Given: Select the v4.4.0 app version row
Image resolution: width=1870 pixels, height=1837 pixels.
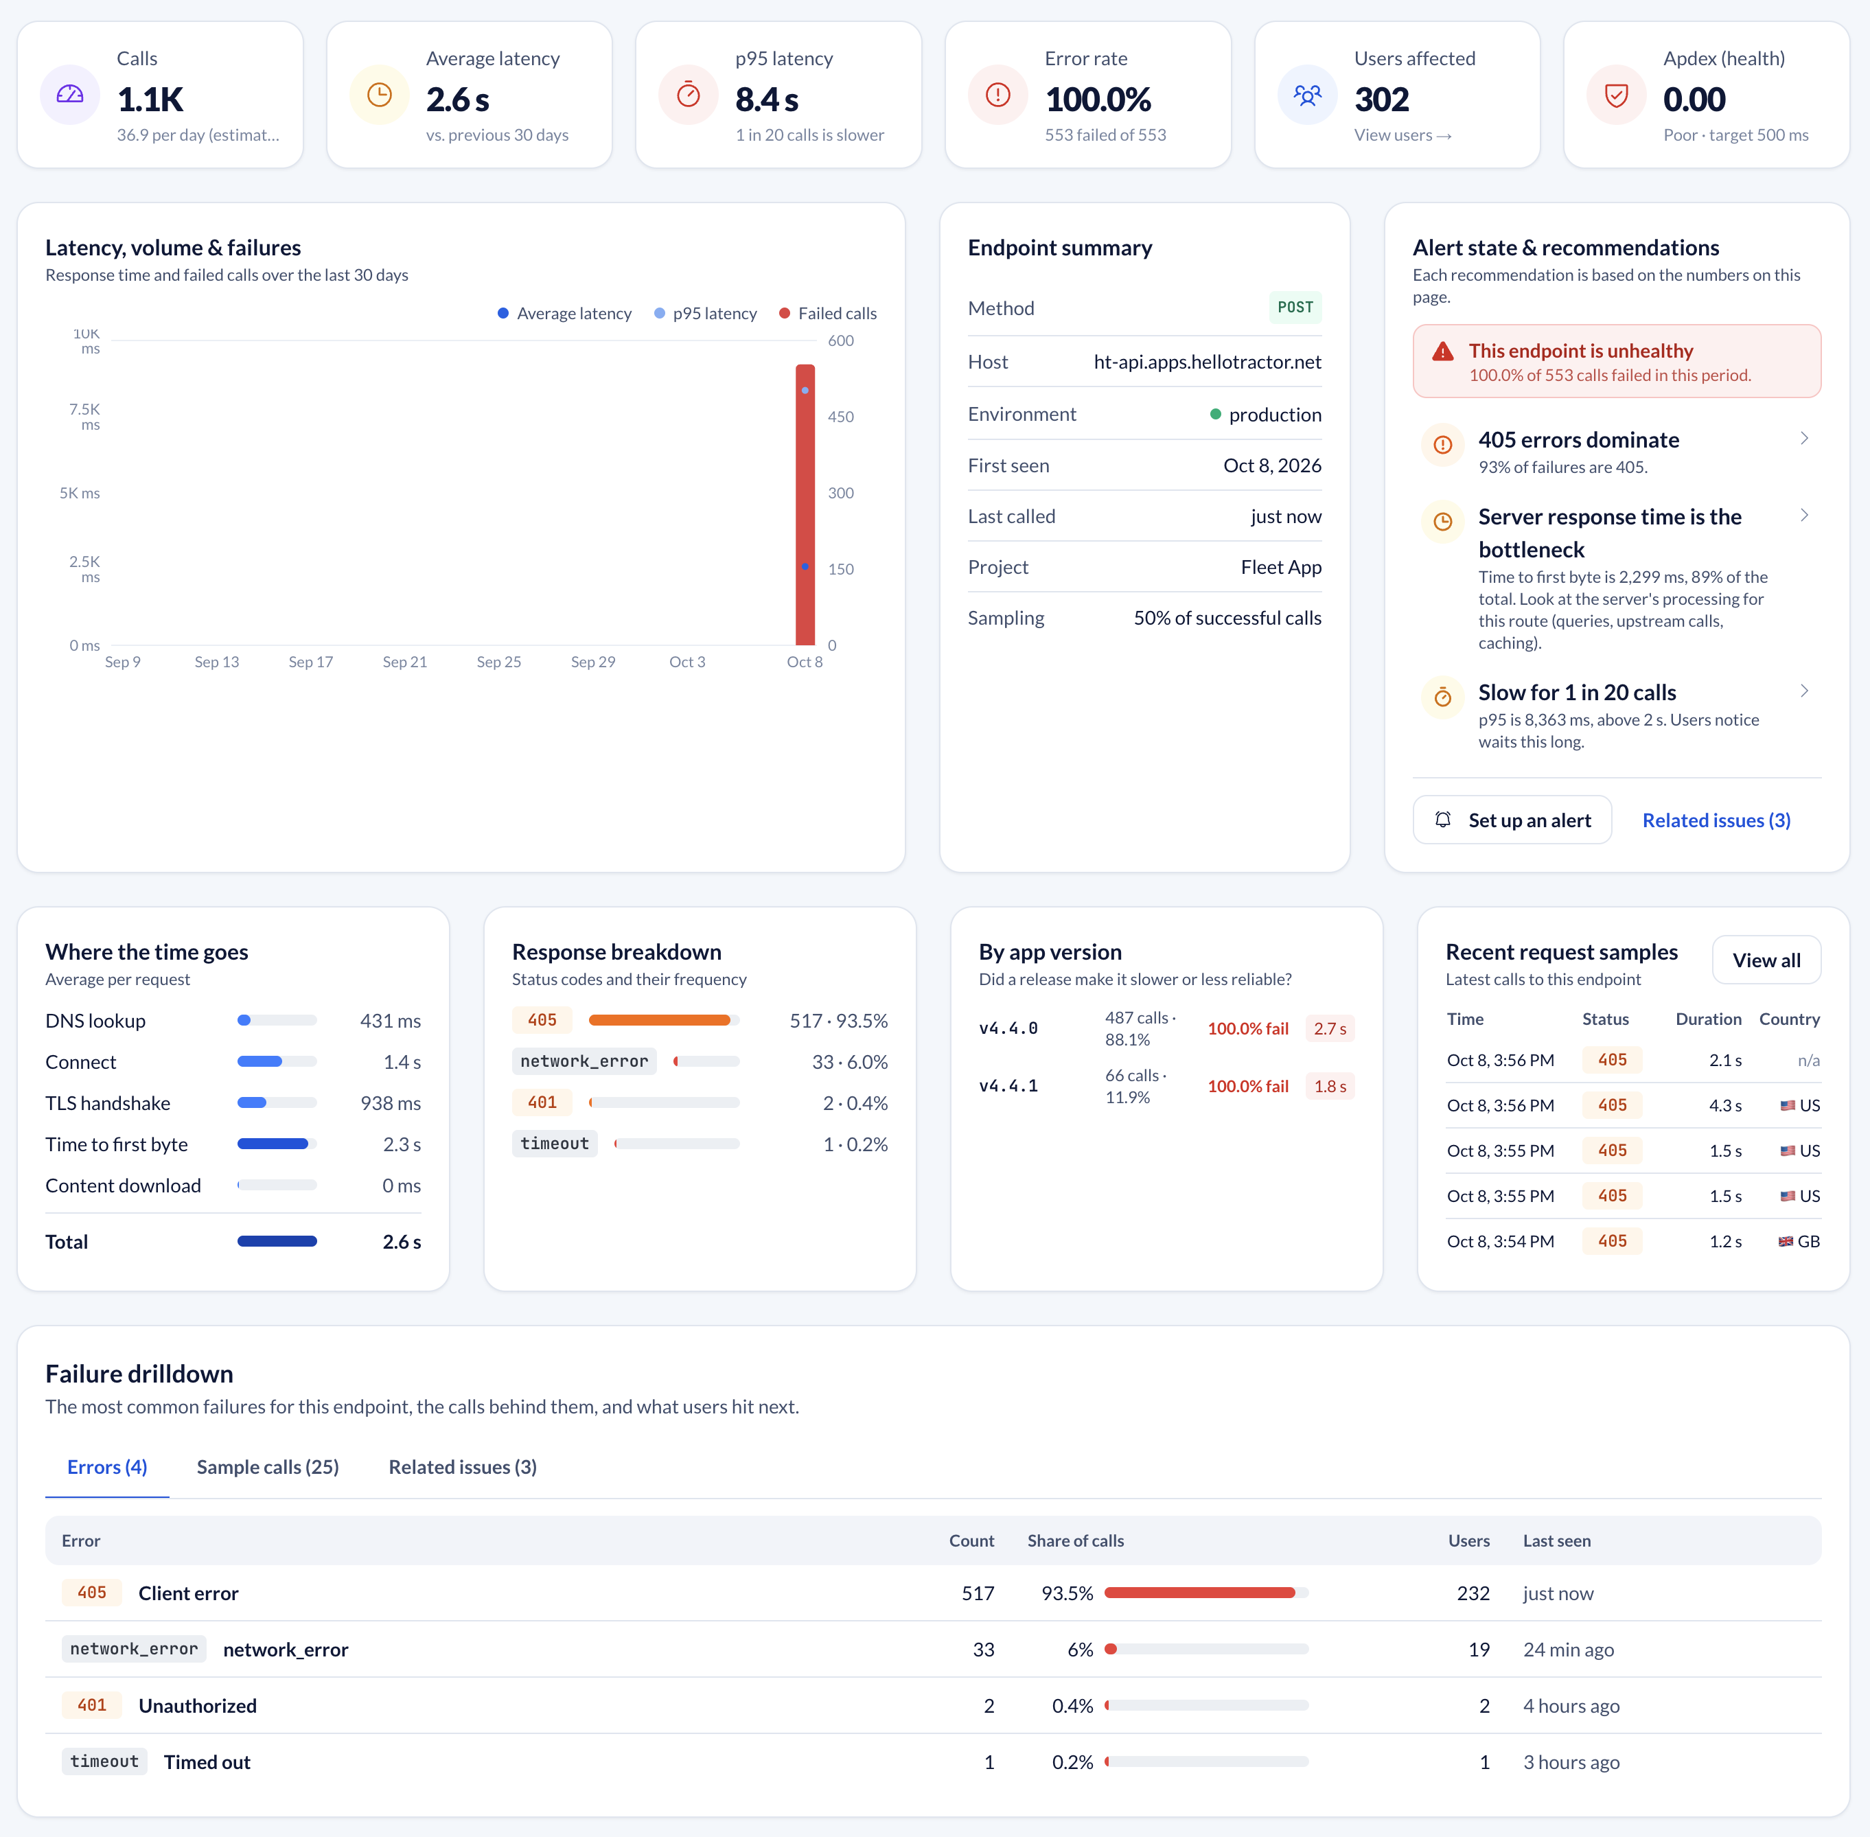Looking at the screenshot, I should point(1166,1028).
